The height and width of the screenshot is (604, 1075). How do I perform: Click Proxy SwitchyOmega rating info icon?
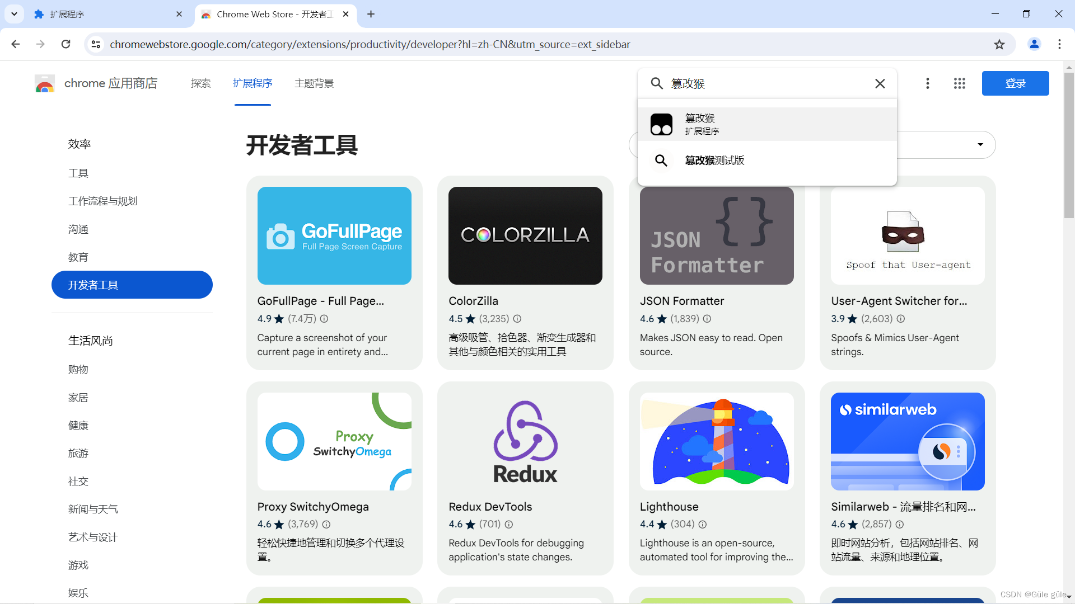pos(326,525)
